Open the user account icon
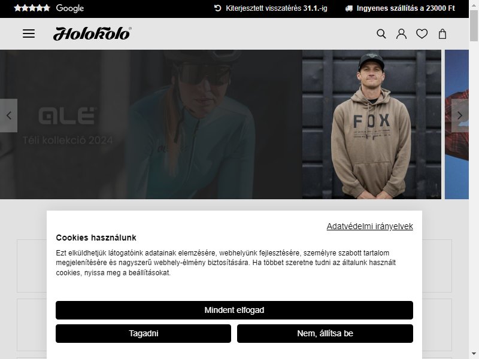The height and width of the screenshot is (359, 479). point(401,34)
